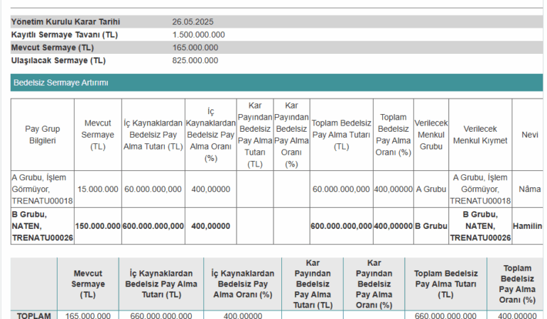Select the Hamiline cell in B Grubu row
The width and height of the screenshot is (547, 319).
[x=527, y=226]
